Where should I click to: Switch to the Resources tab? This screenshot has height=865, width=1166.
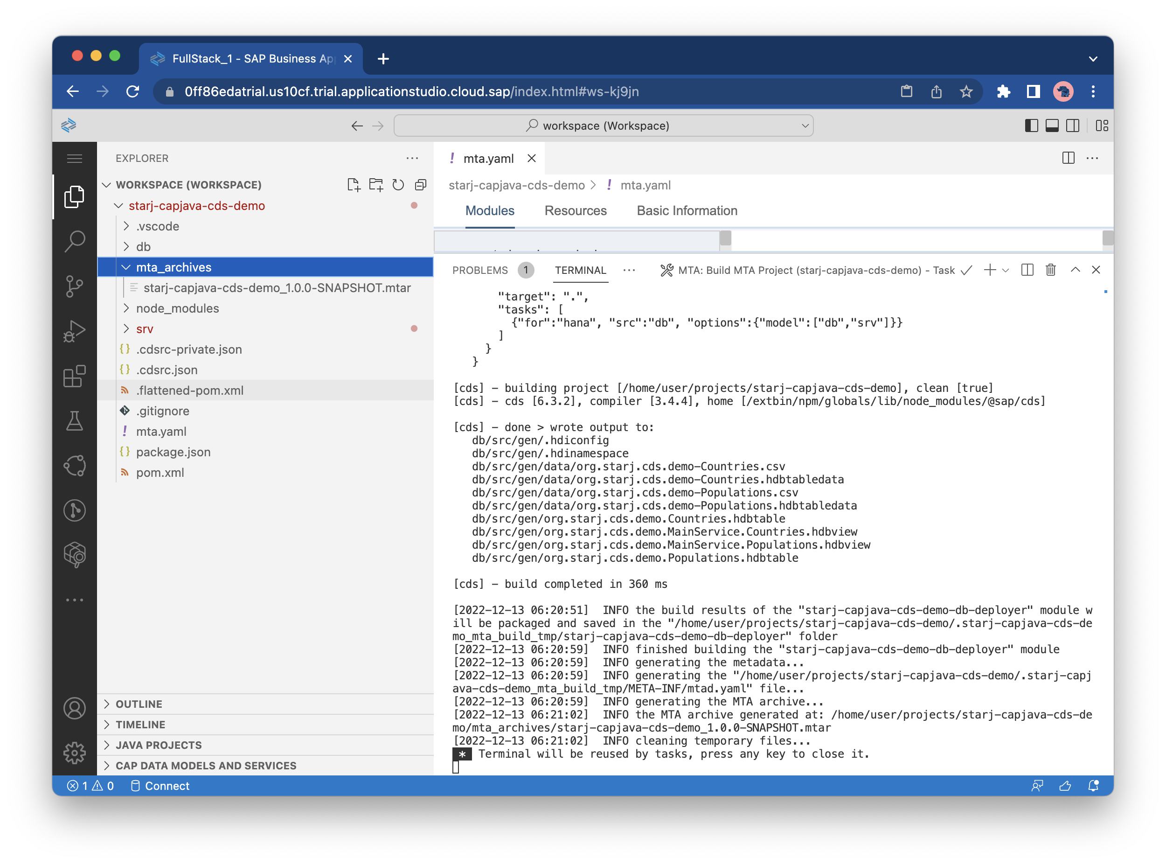coord(575,210)
